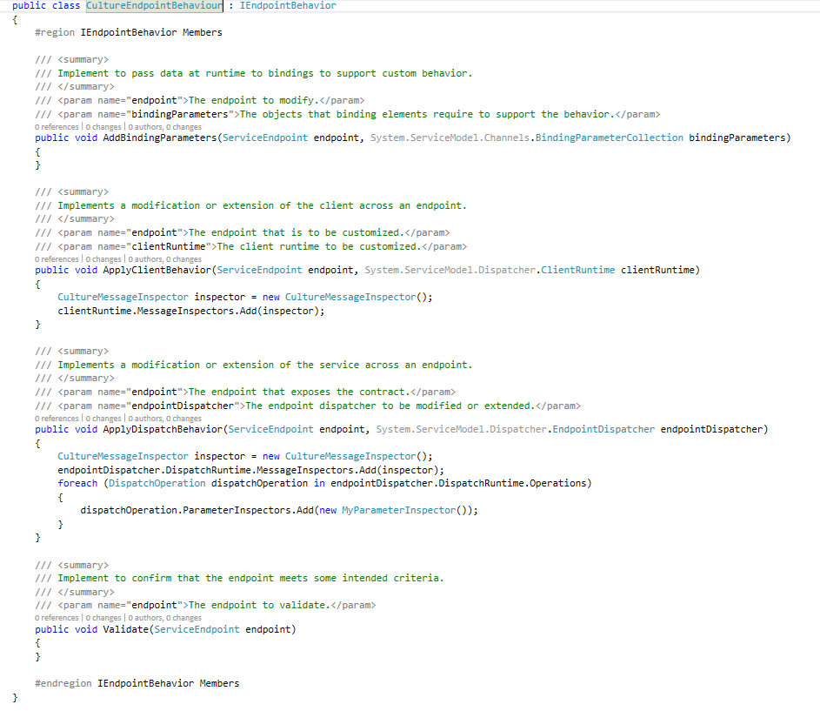The image size is (820, 711).
Task: Click ServiceEndpoint type in AddBindingParameters signature
Action: 265,138
